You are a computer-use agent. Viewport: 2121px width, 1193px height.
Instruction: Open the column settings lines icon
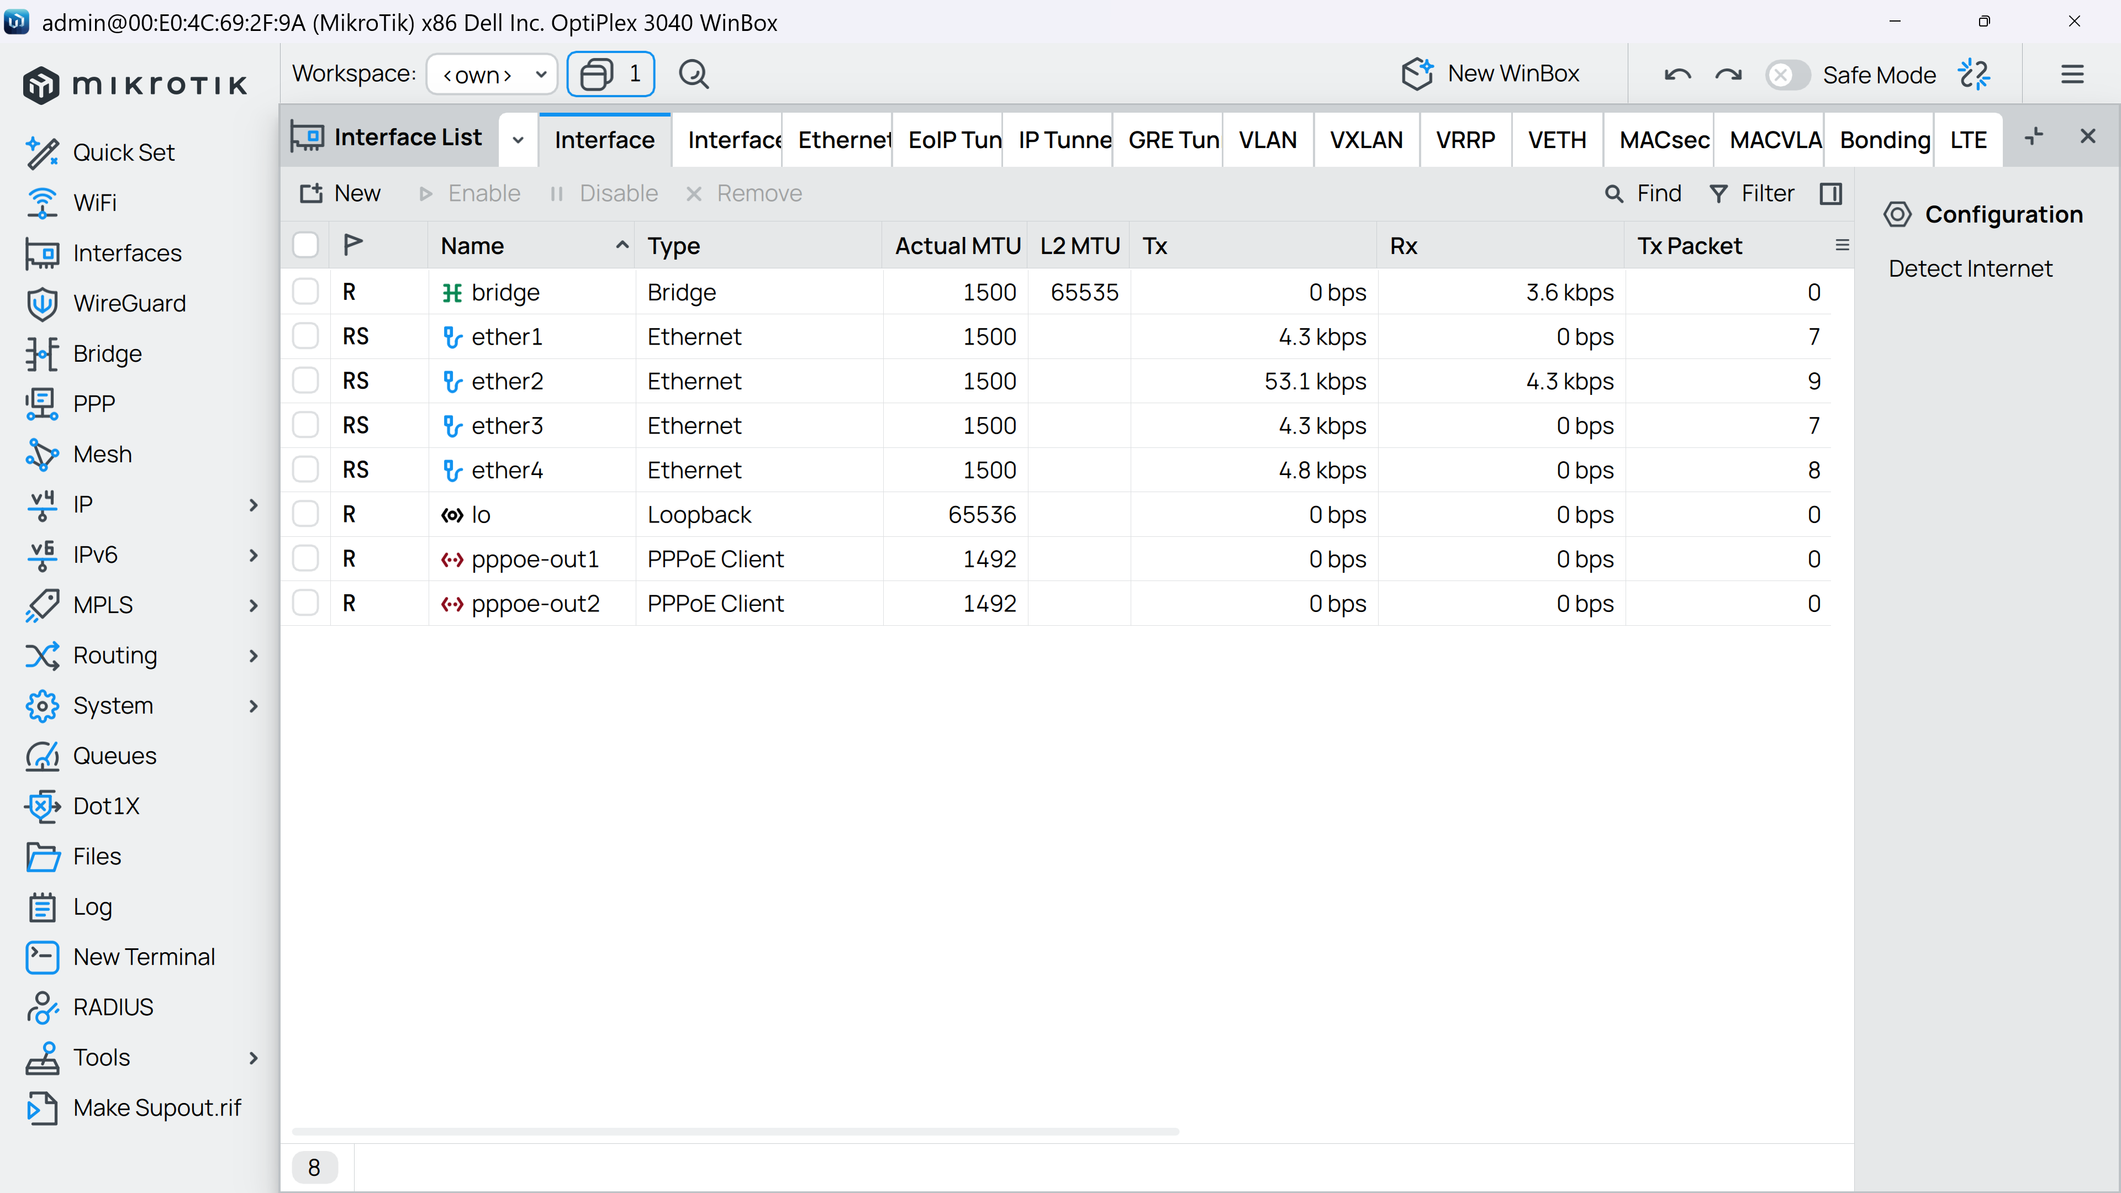(x=1842, y=245)
